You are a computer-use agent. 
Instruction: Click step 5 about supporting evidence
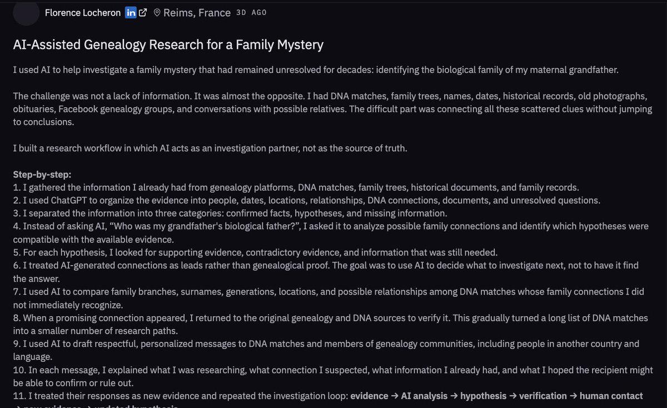[256, 252]
